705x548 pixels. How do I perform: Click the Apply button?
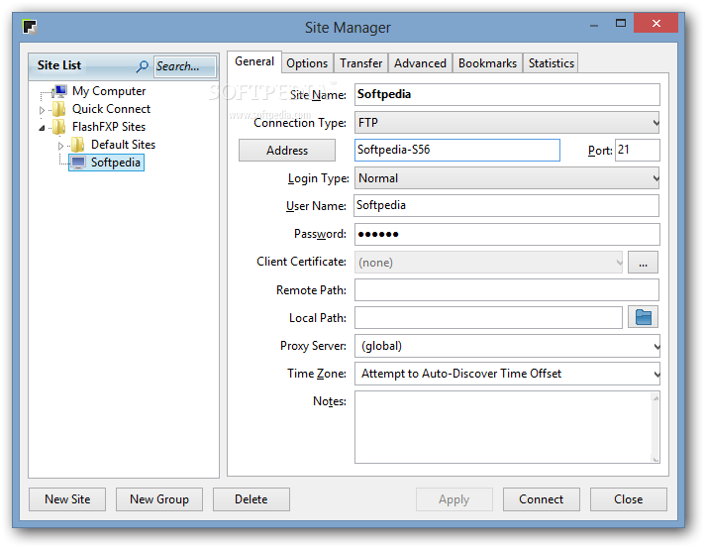click(x=454, y=499)
